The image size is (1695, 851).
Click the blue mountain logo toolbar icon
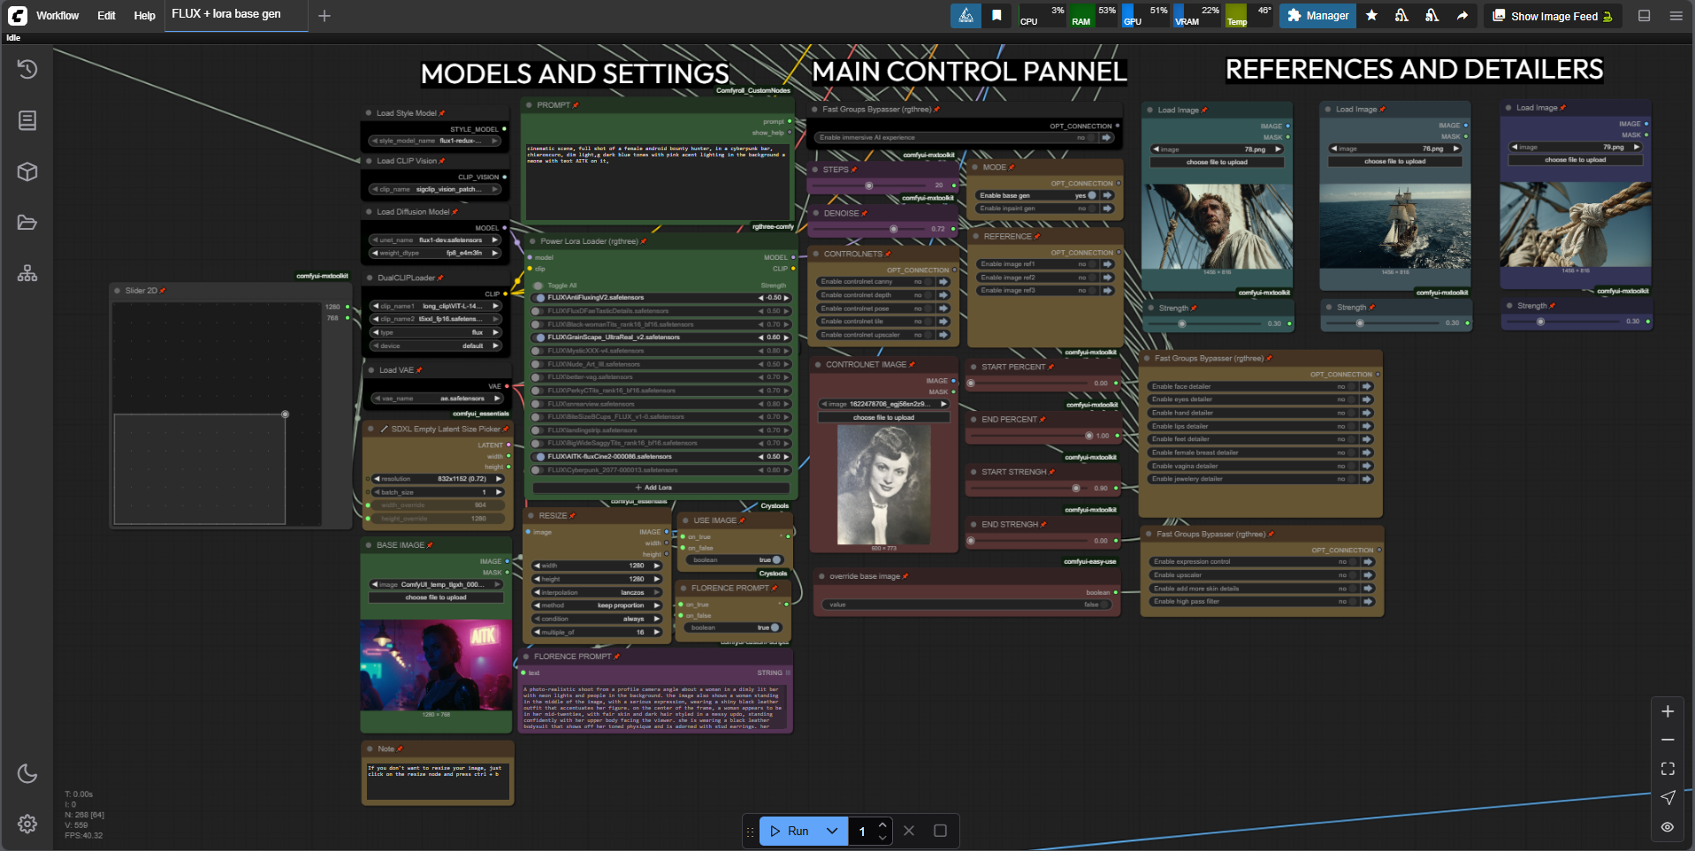coord(966,15)
